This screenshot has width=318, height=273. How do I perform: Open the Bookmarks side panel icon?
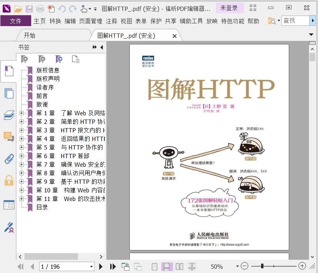9,71
